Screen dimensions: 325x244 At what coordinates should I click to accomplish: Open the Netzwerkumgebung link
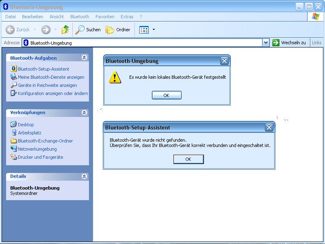37,149
